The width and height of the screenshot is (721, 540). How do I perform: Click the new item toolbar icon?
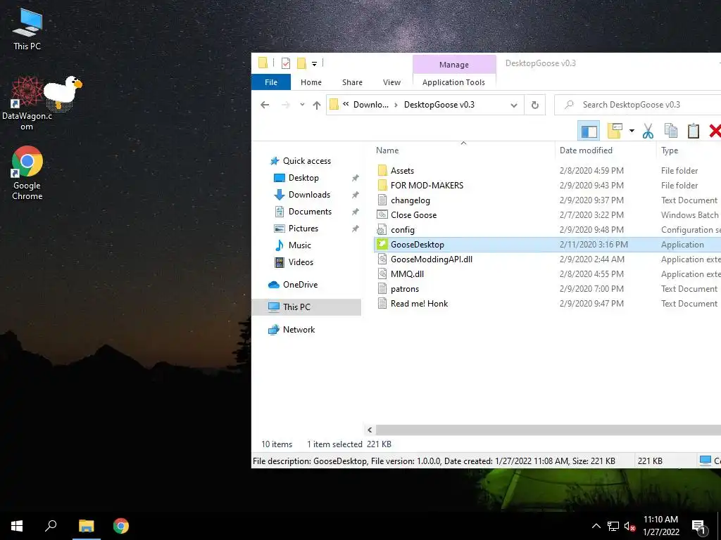tap(615, 131)
